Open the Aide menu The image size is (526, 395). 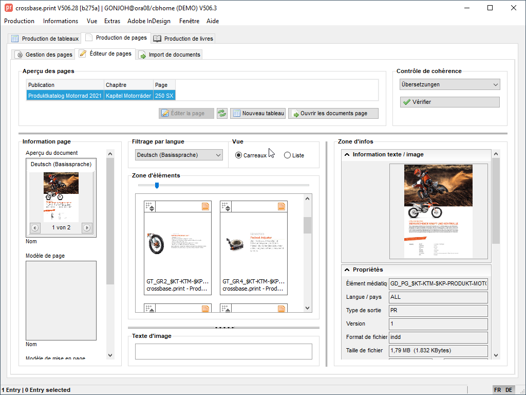coord(213,21)
